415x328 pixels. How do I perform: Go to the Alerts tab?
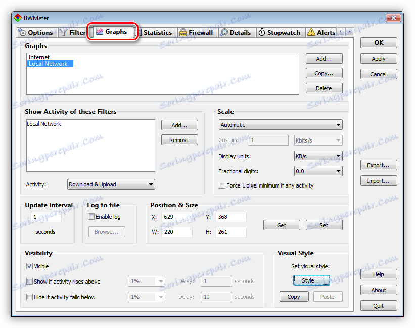pos(321,33)
